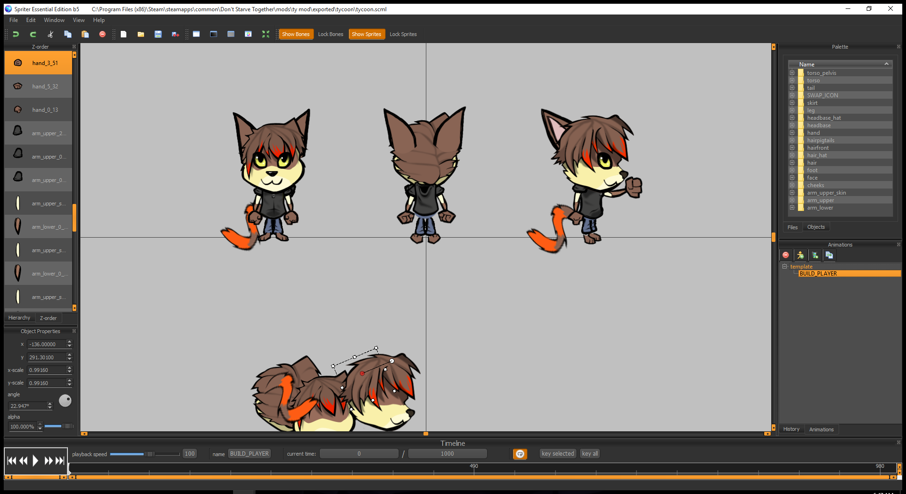
Task: Collapse the template entity tree node
Action: point(785,267)
